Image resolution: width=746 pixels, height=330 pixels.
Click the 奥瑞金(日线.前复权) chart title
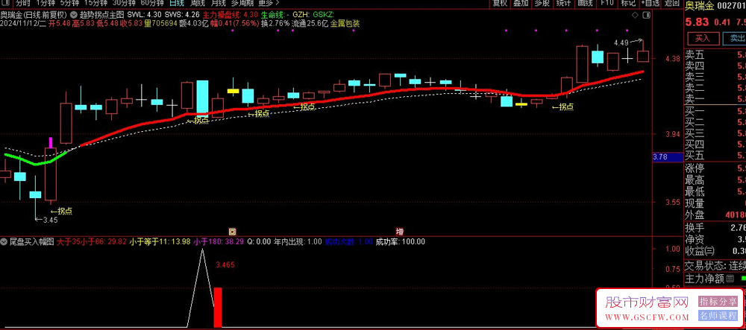tap(34, 15)
